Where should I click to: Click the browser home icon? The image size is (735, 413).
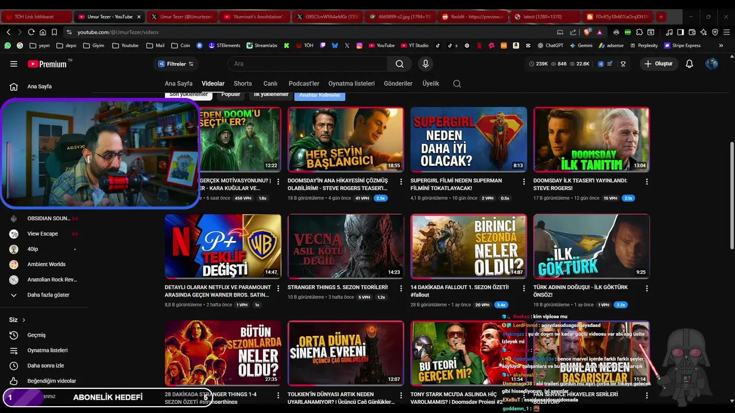[42, 32]
